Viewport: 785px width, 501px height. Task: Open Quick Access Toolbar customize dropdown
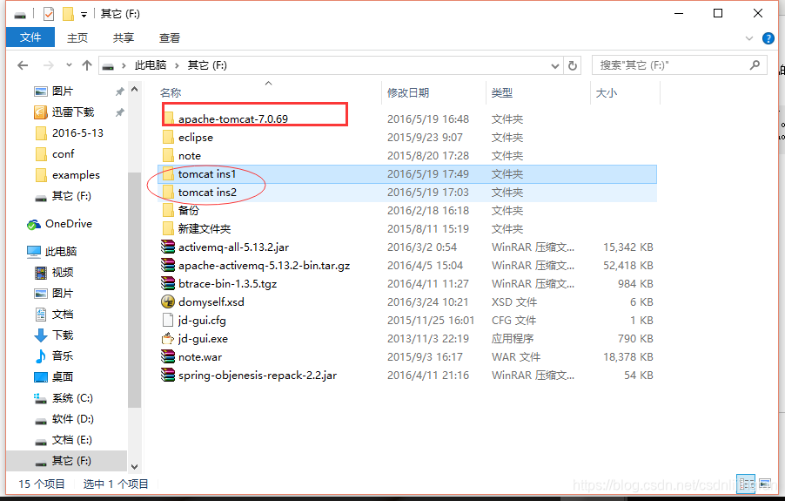tap(84, 15)
